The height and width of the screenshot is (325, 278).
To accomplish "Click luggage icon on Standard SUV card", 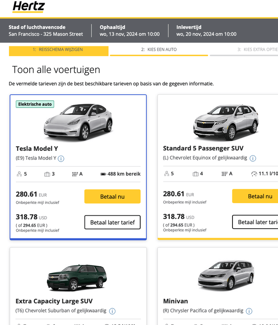I will point(195,174).
